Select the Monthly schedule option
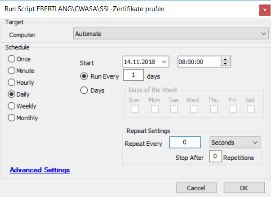Screen dimensions: 271x197 point(12,118)
